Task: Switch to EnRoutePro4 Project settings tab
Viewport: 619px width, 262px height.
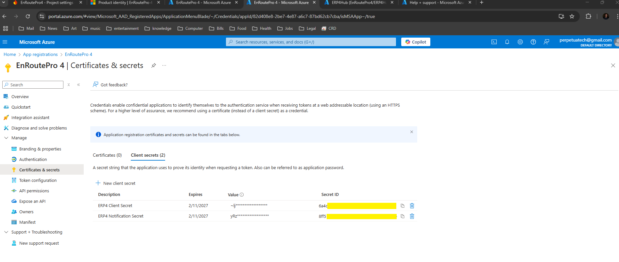Action: [47, 3]
